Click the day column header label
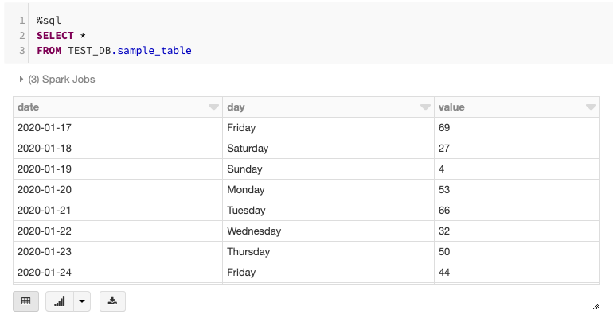Screen dimensions: 613x318 click(236, 107)
